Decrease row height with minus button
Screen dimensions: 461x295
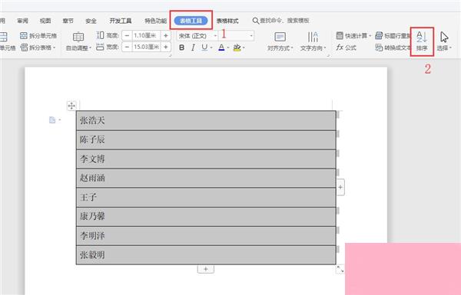pyautogui.click(x=127, y=36)
